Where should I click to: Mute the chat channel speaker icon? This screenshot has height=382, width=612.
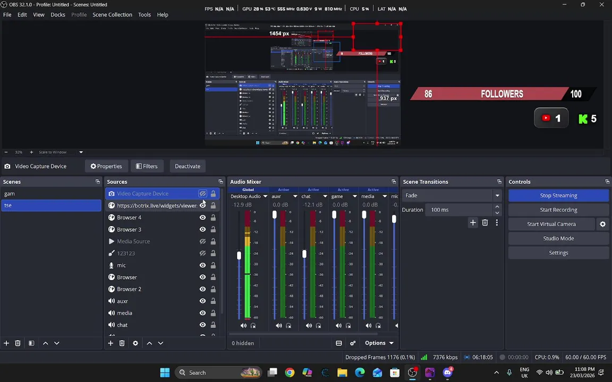(309, 325)
